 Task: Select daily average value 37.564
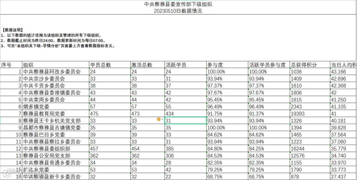pos(343,135)
